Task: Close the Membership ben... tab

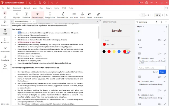Action: click(34, 22)
